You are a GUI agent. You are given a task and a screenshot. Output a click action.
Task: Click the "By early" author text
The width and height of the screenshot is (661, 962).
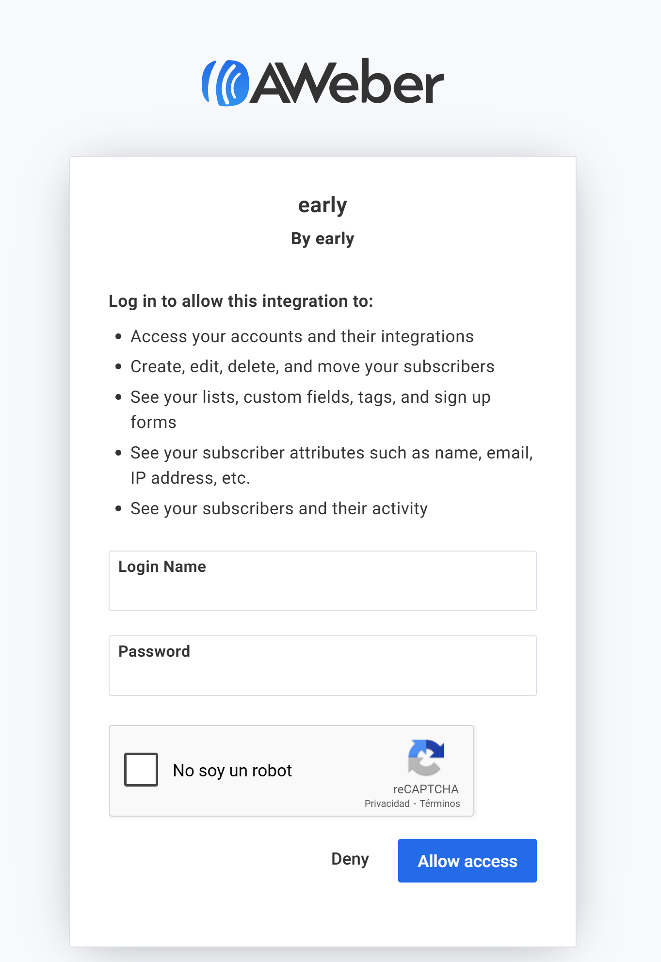(x=322, y=238)
